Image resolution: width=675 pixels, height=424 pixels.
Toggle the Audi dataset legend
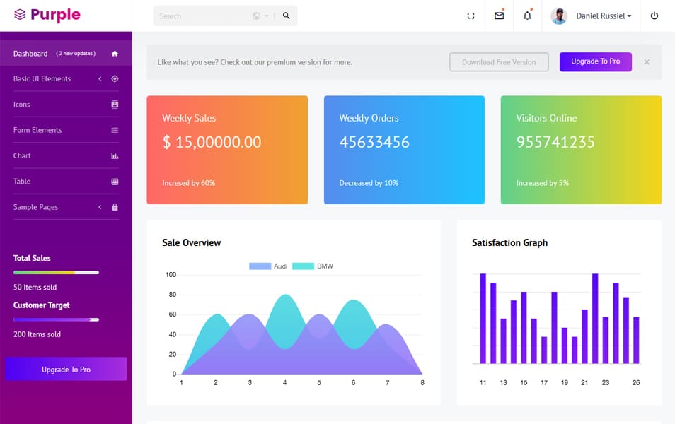pyautogui.click(x=268, y=266)
